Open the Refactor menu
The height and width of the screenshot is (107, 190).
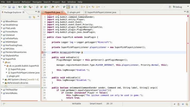[x=26, y=2]
